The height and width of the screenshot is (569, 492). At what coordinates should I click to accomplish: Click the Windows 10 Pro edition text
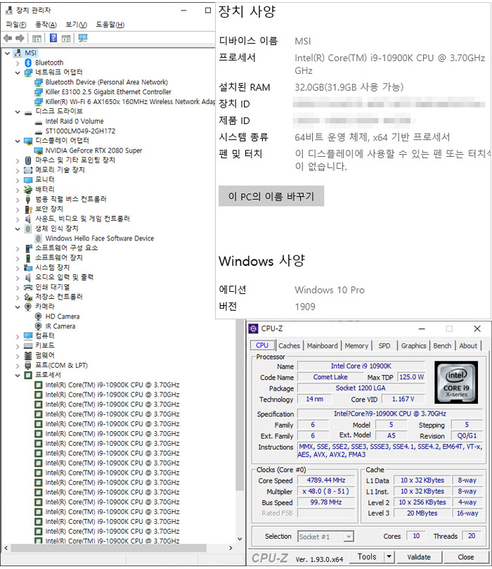click(x=329, y=290)
